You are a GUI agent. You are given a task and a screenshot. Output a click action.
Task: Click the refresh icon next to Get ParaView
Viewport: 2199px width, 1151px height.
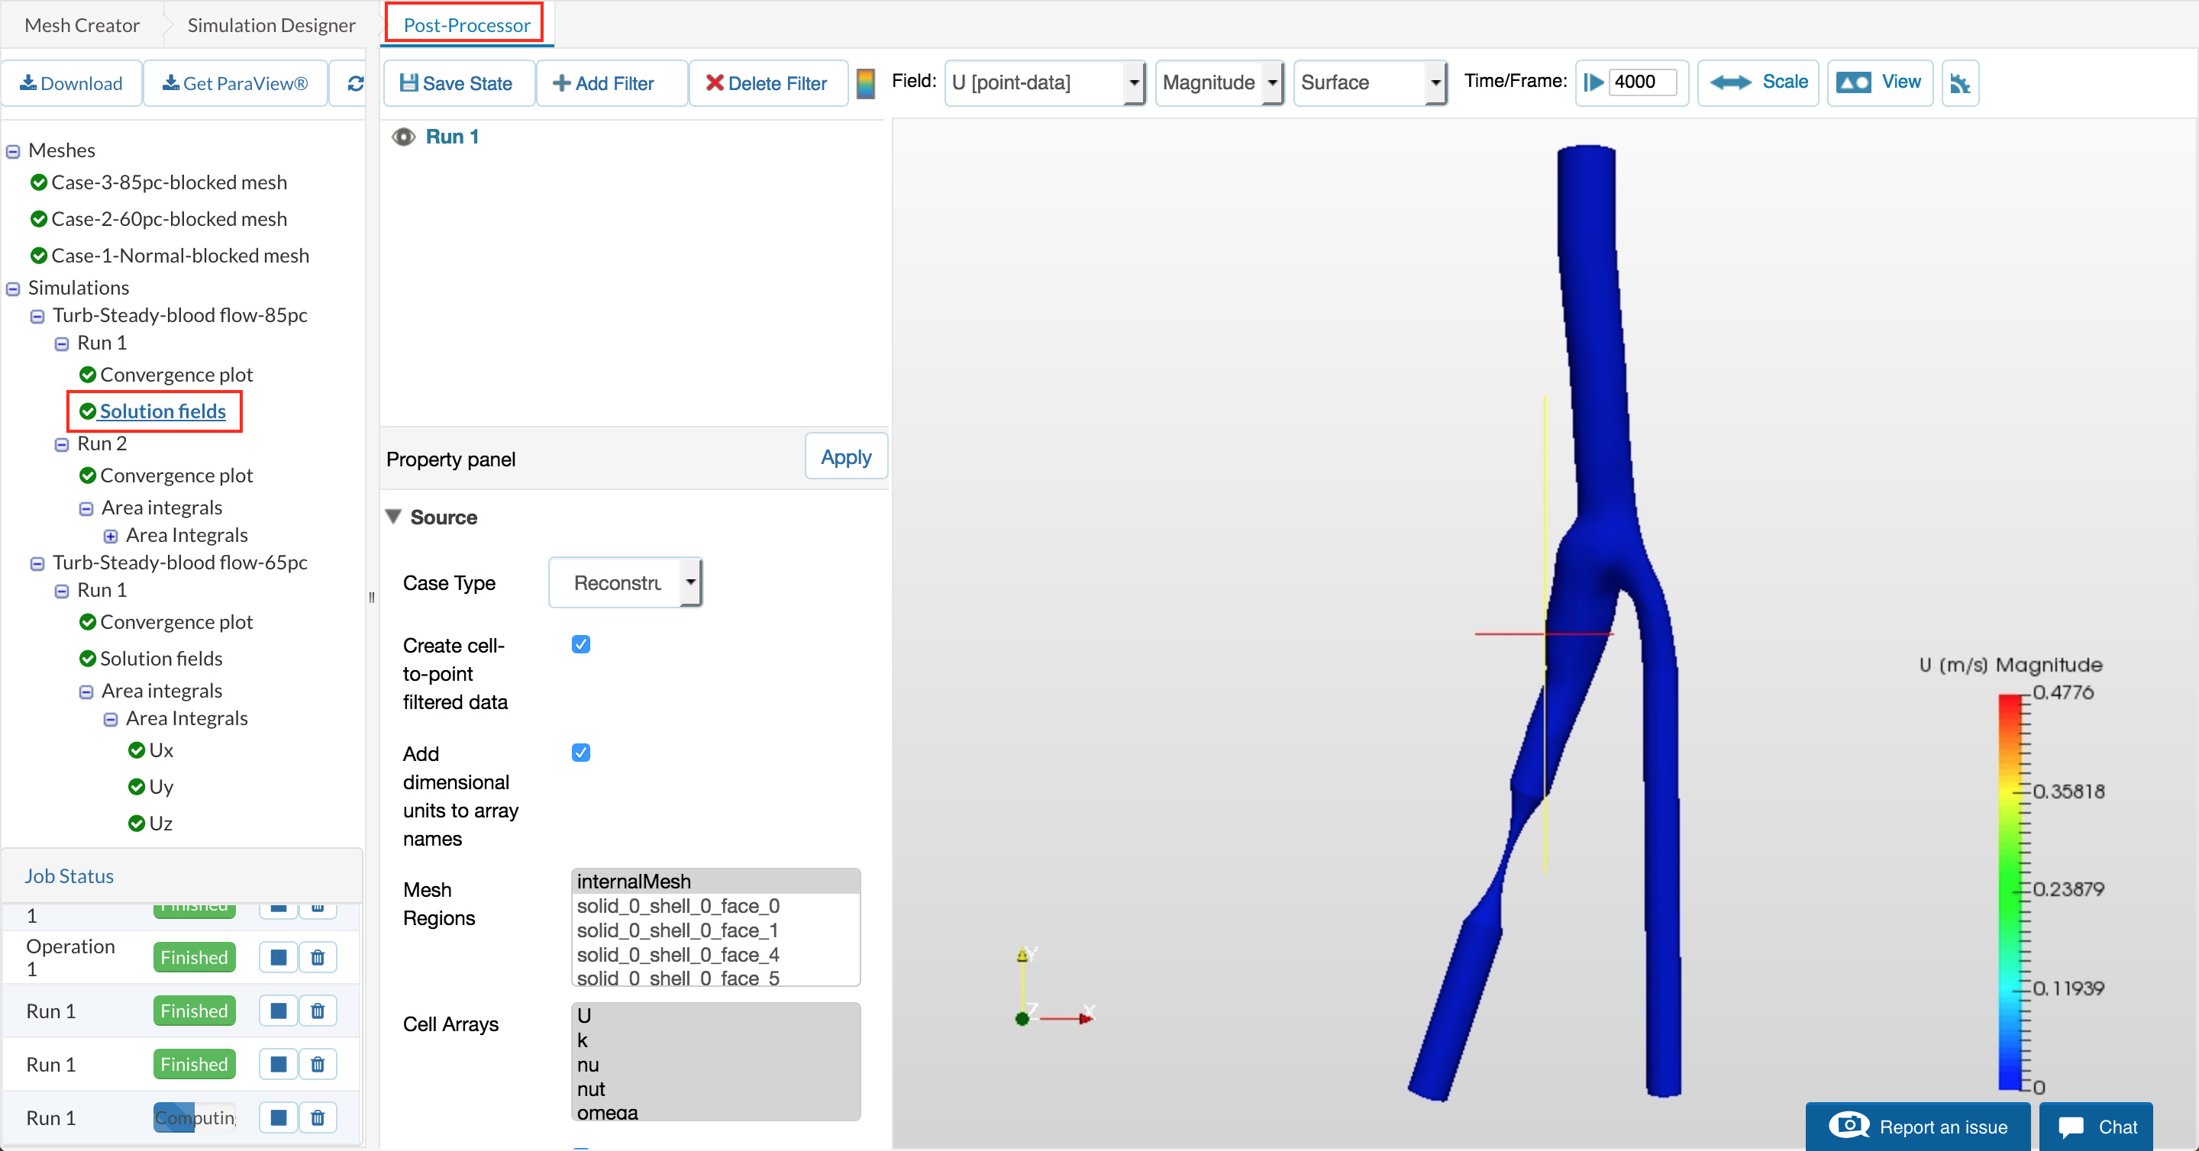[x=355, y=82]
